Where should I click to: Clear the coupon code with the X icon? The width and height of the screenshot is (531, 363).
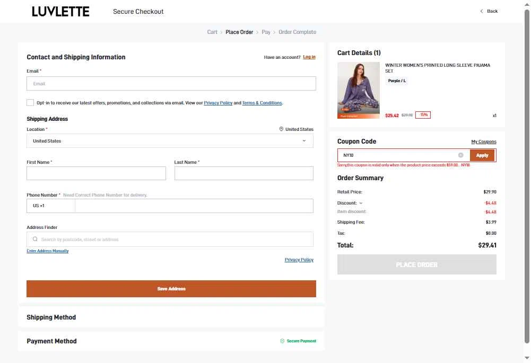[x=460, y=155]
